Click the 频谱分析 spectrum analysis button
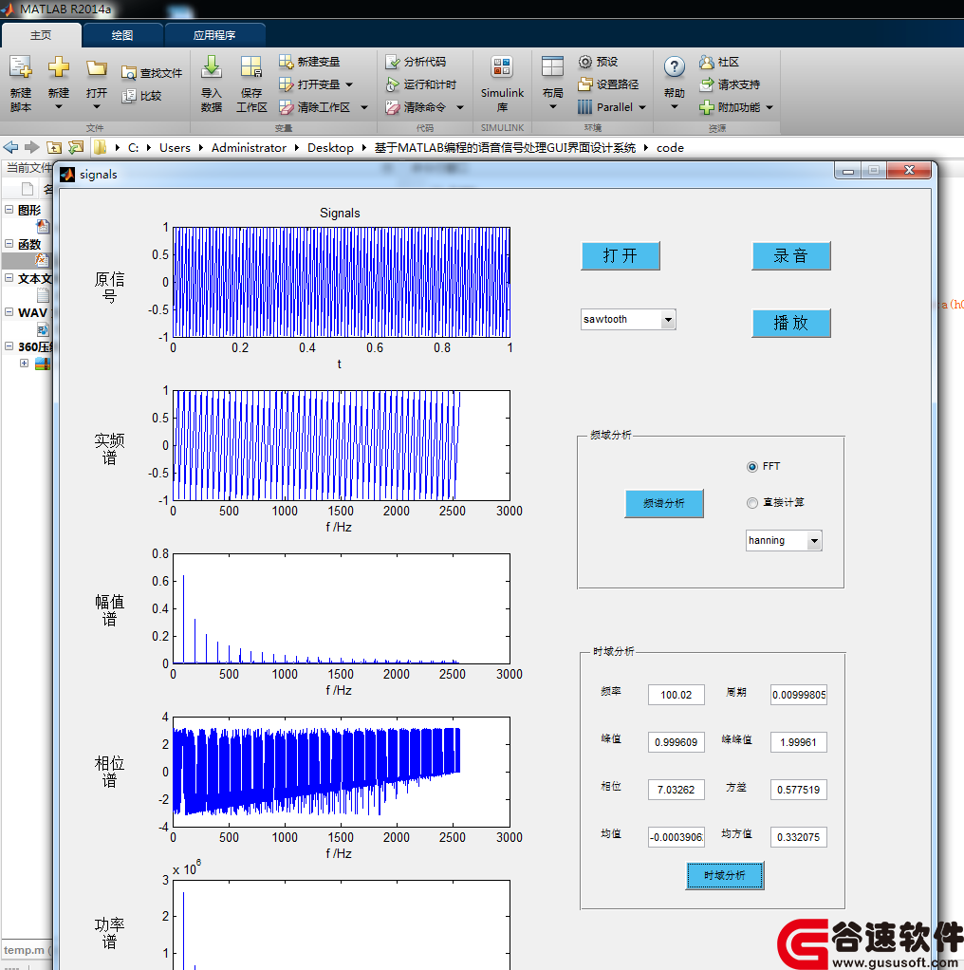This screenshot has height=970, width=964. (x=664, y=504)
